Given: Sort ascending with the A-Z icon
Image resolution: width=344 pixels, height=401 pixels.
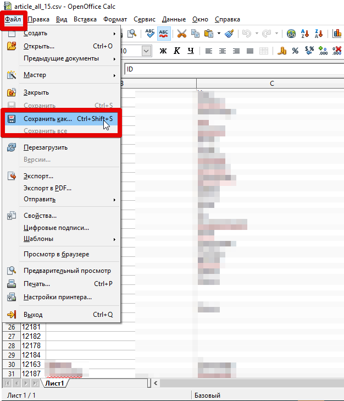Looking at the screenshot, I should tap(305, 34).
